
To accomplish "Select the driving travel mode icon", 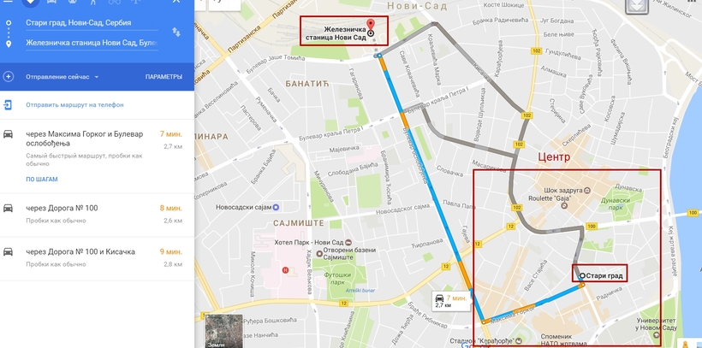I will click(x=51, y=2).
